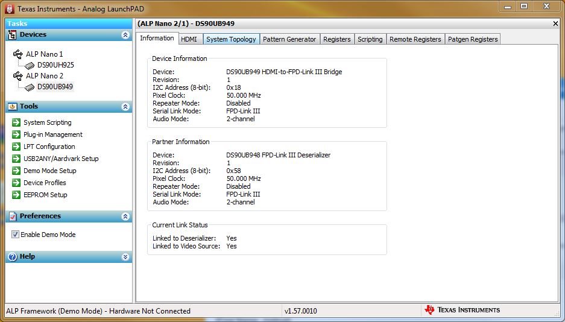Select ALP Nano 2 in device tree
The width and height of the screenshot is (565, 322).
(45, 76)
